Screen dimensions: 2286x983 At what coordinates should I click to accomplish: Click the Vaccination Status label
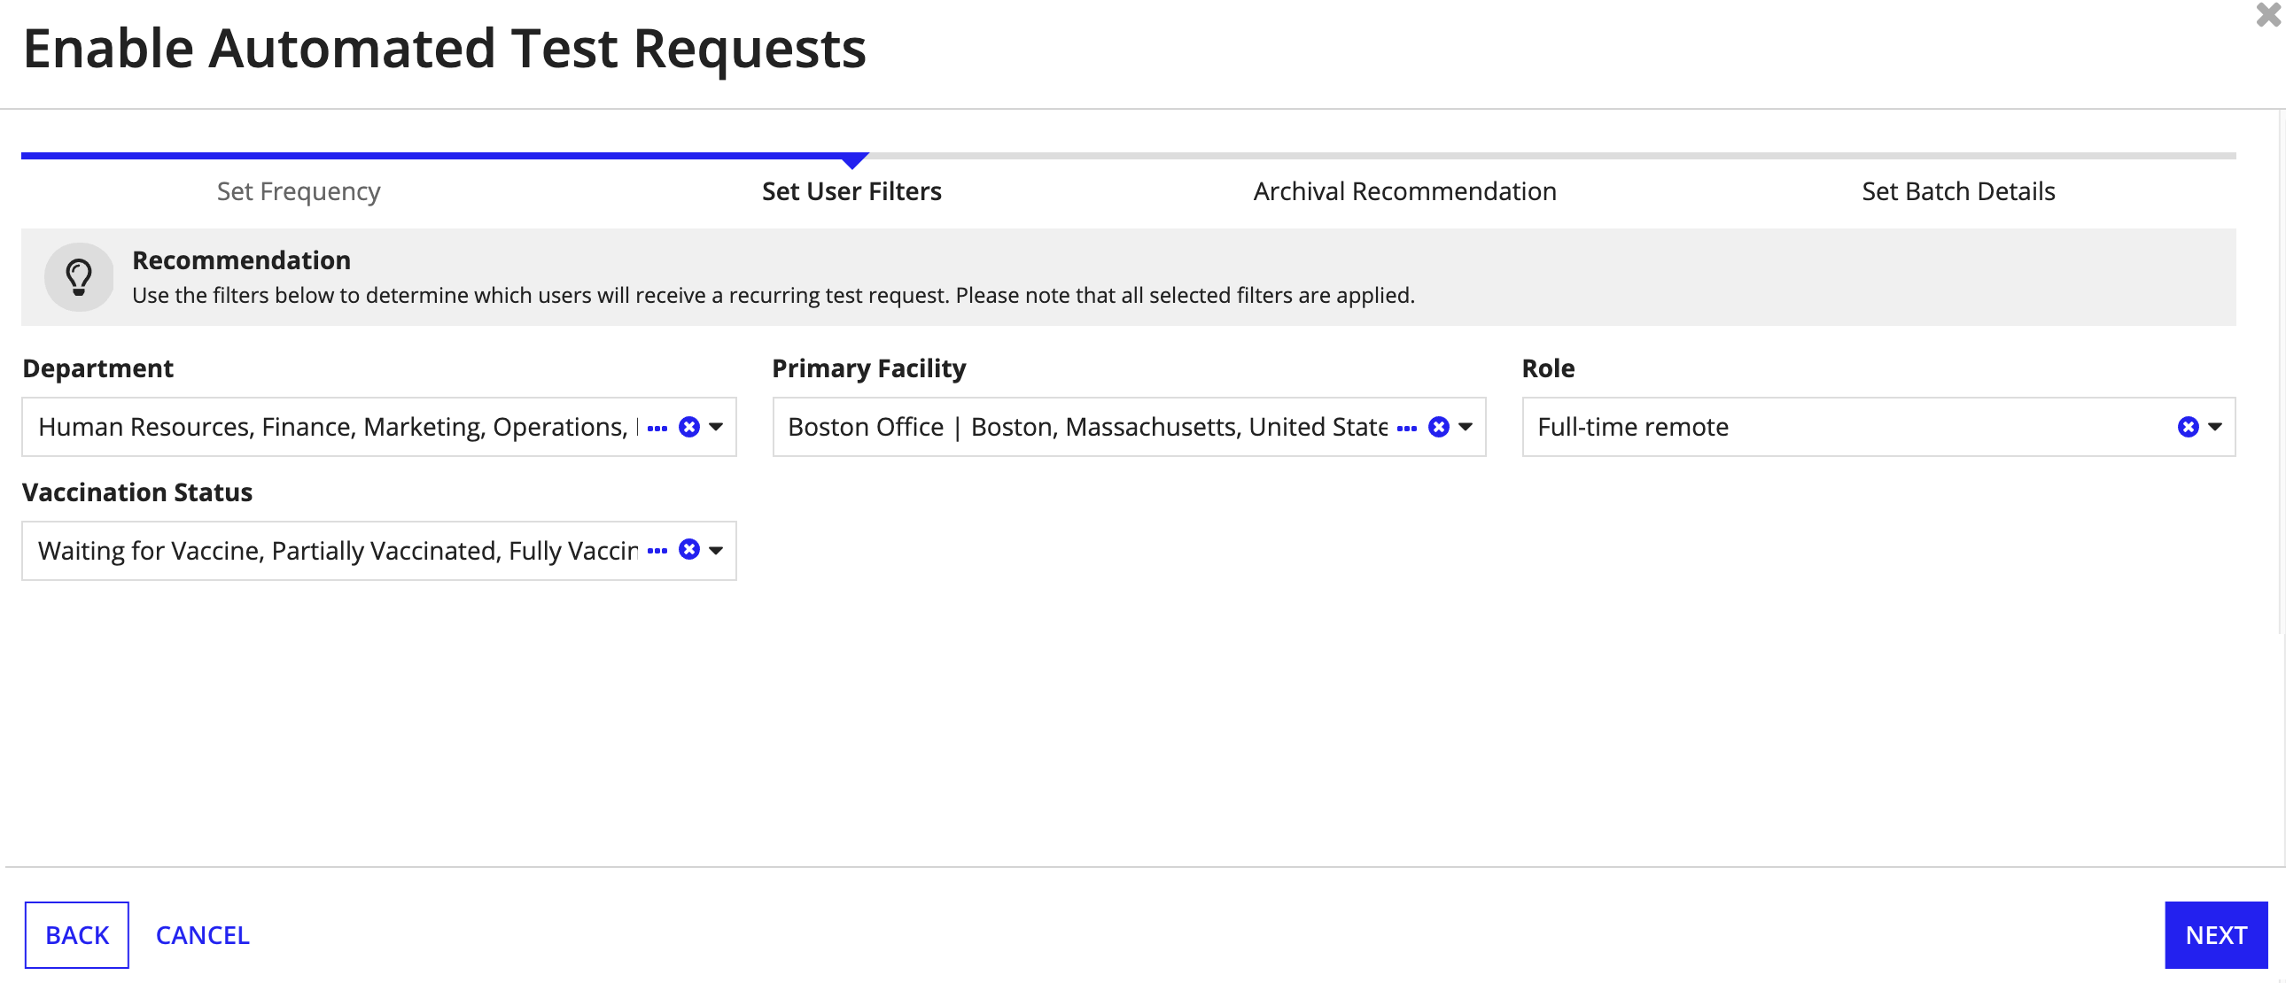pos(136,492)
